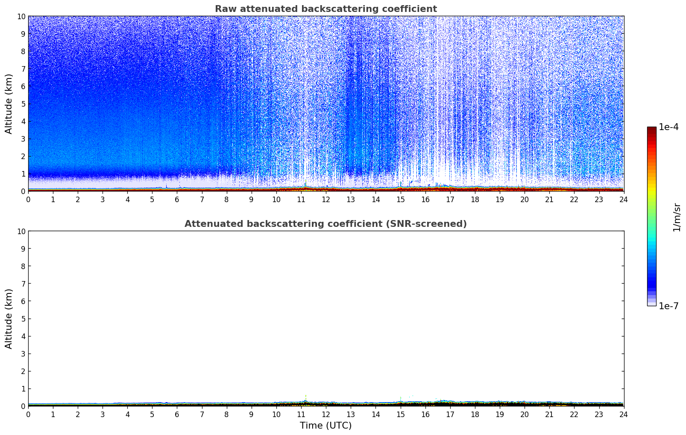The image size is (686, 435).
Task: Click the 5 km tick on bottom plot
Action: (23, 319)
